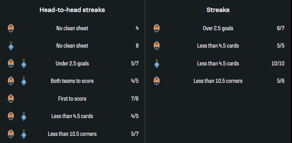Click Shakhtar logo in Both teams to score row
Viewport: 292px width, 143px height.
(11, 81)
